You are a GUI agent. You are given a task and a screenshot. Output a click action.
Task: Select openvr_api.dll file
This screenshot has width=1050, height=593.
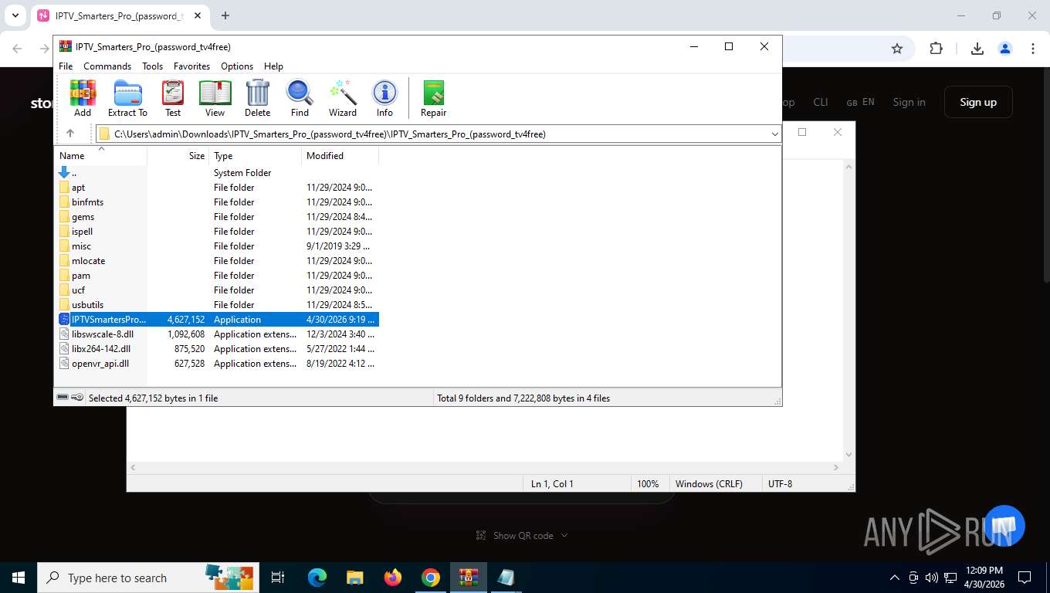tap(218, 364)
